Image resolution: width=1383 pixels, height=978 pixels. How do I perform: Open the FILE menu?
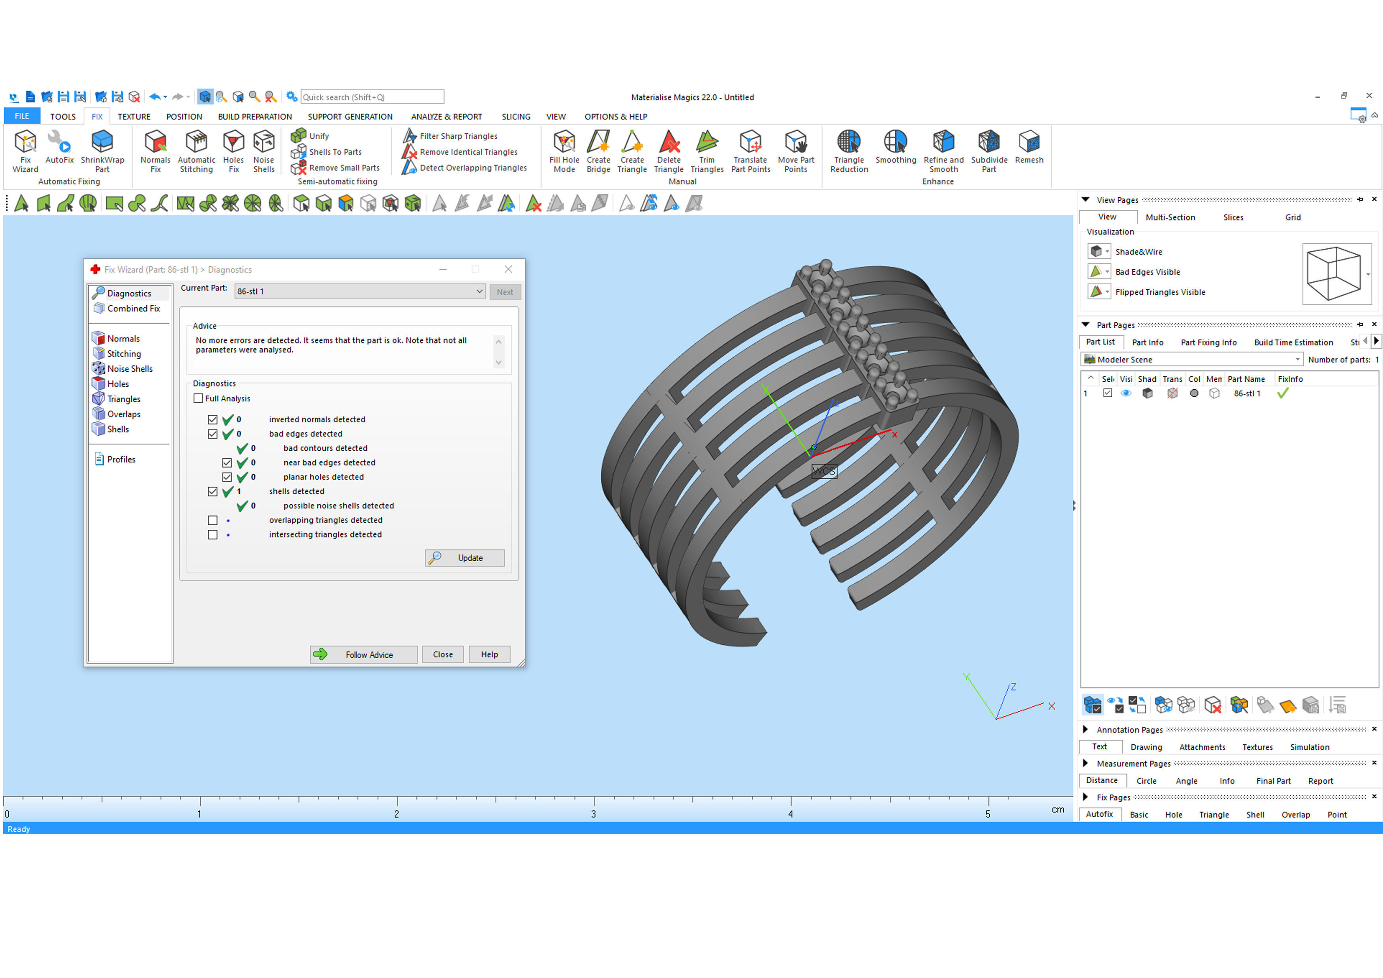tap(22, 116)
